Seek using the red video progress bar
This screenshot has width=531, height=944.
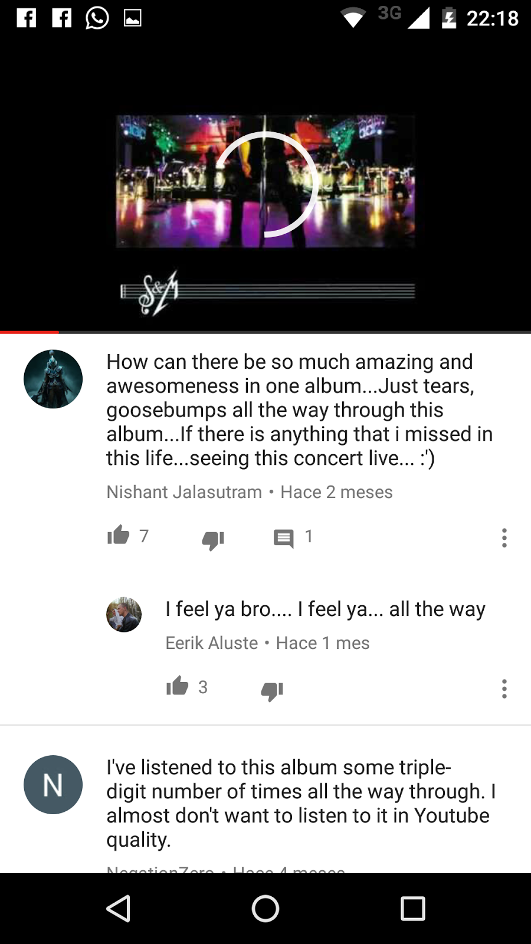(265, 332)
